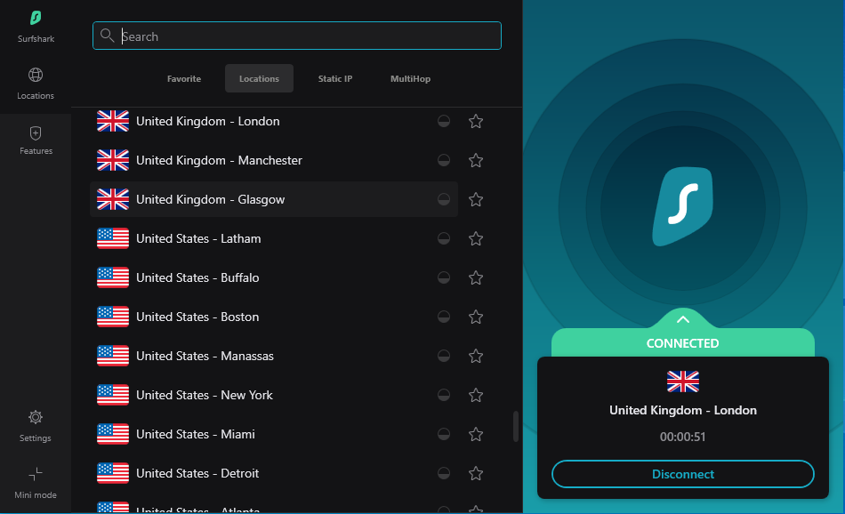The height and width of the screenshot is (514, 845).
Task: Open Locations from the sidebar
Action: pyautogui.click(x=36, y=84)
